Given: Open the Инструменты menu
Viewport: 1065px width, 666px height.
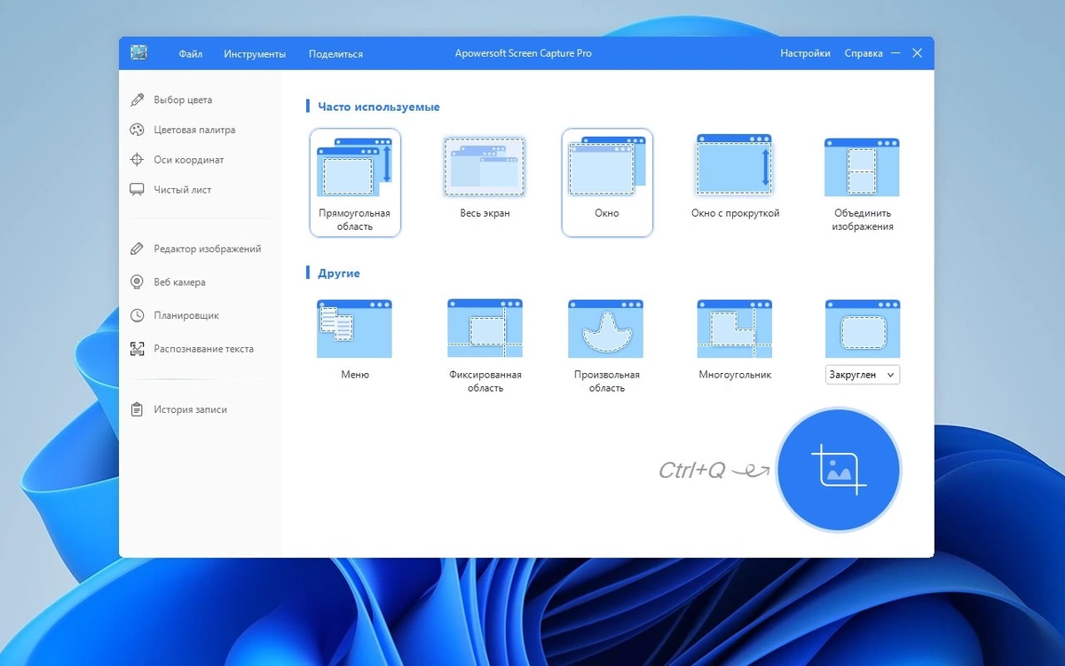Looking at the screenshot, I should point(255,54).
